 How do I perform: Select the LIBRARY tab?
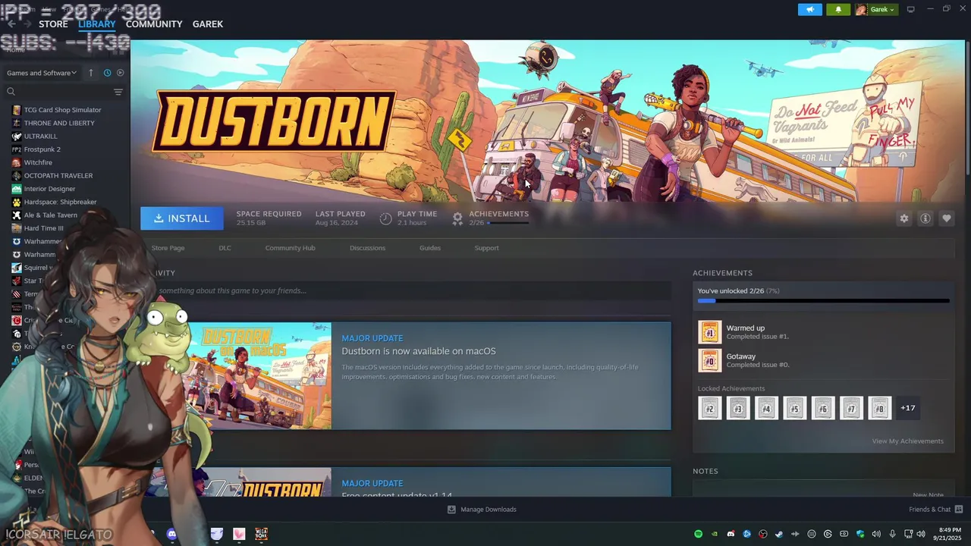coord(96,24)
